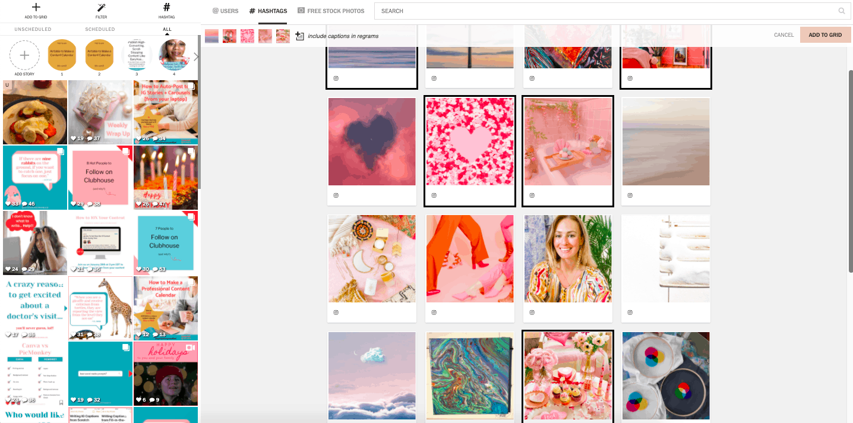The image size is (853, 423).
Task: Select the moon cloud sky image
Action: pyautogui.click(x=372, y=376)
